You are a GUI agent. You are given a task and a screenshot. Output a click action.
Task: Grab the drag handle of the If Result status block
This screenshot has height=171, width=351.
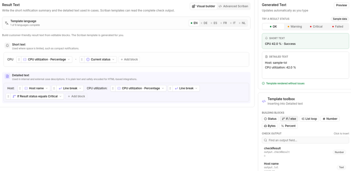[x=8, y=96]
